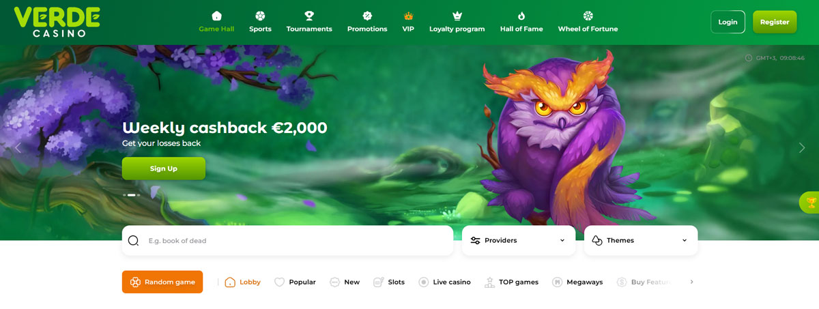This screenshot has width=819, height=309.
Task: Click the Tournaments trophy icon
Action: point(309,16)
